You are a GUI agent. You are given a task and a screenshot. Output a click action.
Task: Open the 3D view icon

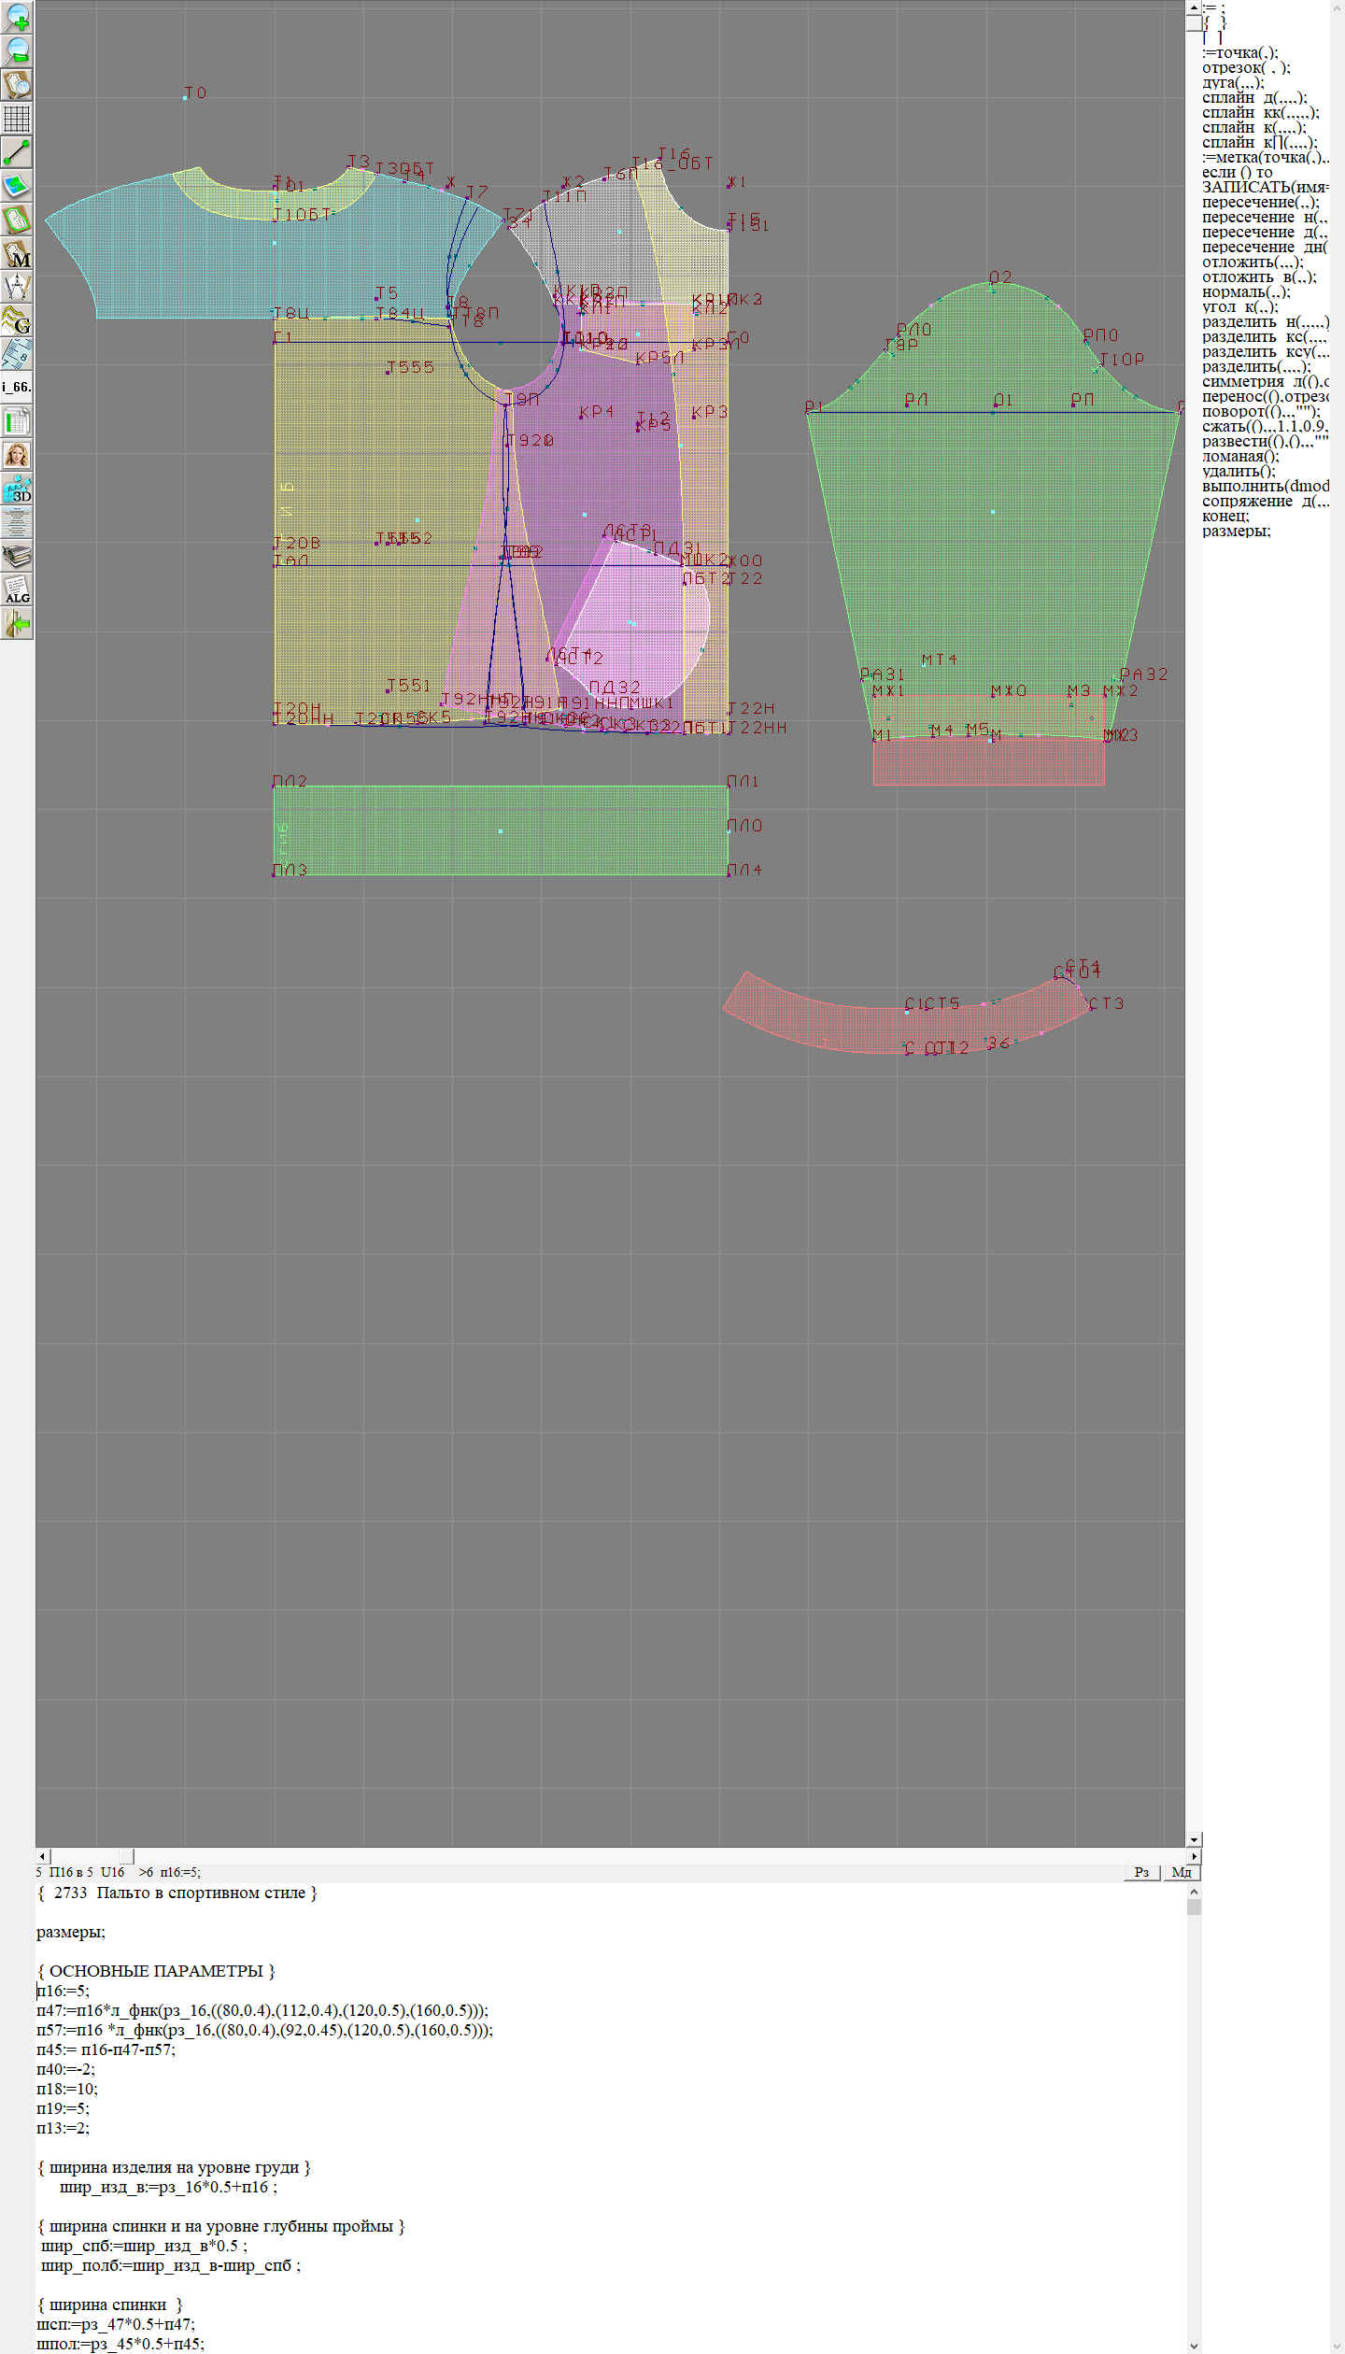pyautogui.click(x=17, y=489)
